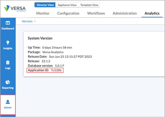The height and width of the screenshot is (117, 165).
Task: Open Insights via the lightbulb icon
Action: [8, 43]
